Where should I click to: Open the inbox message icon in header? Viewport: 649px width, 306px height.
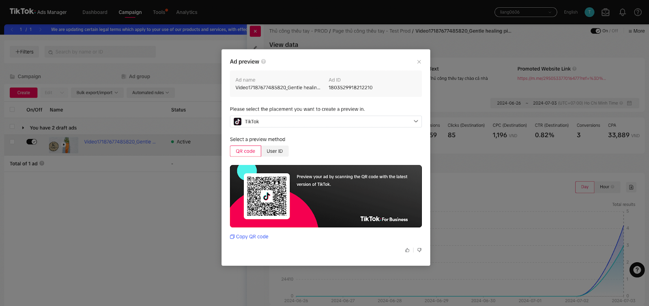606,12
